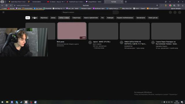Switch to the Токийский гуль tab
The width and height of the screenshot is (185, 104).
[x=75, y=2]
